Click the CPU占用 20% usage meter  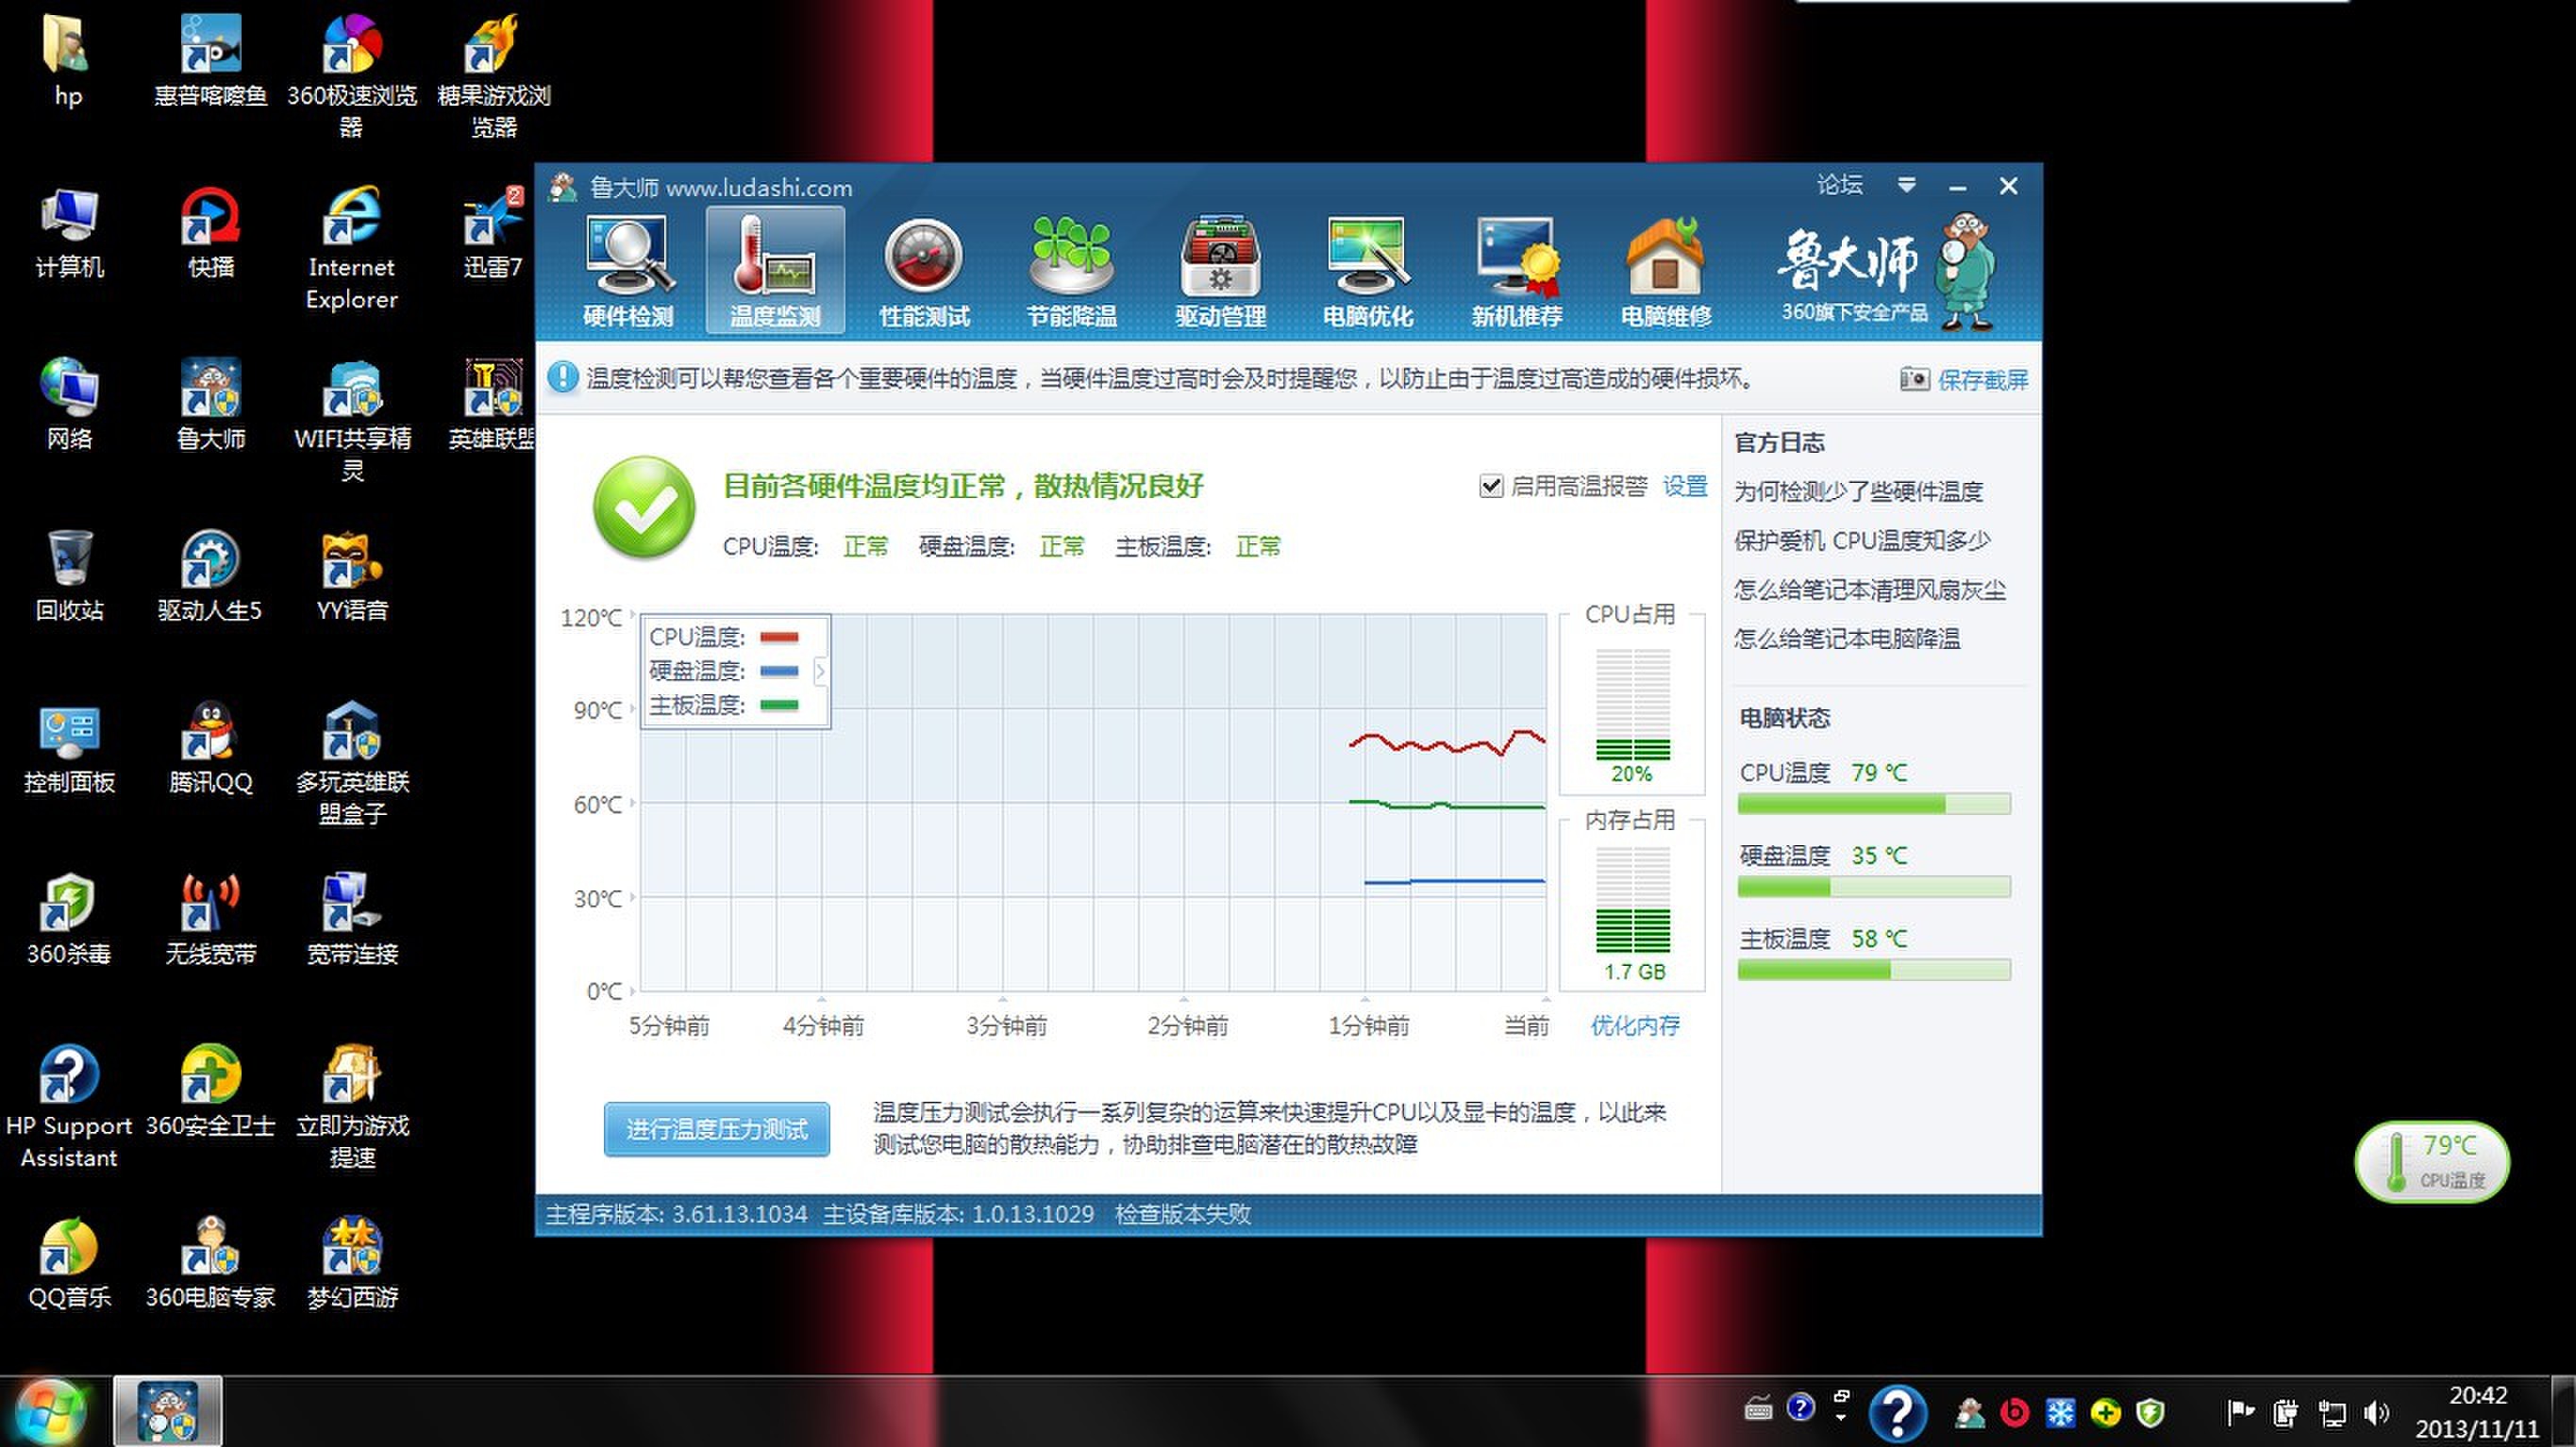pyautogui.click(x=1632, y=705)
